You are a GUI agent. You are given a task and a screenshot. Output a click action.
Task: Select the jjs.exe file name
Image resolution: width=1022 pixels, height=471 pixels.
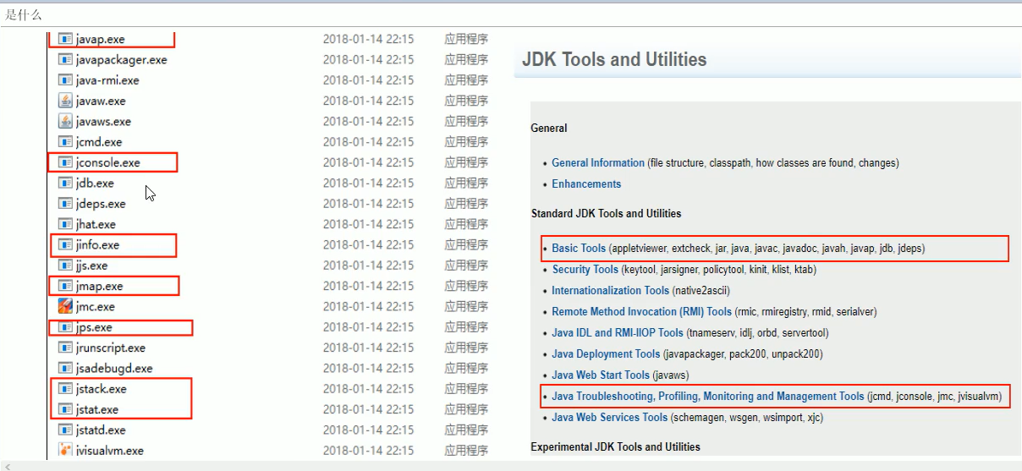tap(92, 265)
